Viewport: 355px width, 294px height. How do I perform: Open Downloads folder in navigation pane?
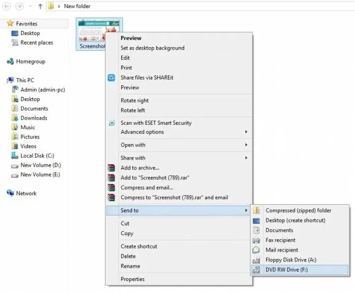tap(33, 118)
